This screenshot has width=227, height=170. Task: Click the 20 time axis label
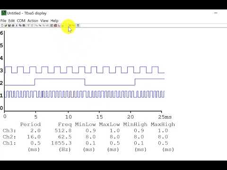(131, 117)
